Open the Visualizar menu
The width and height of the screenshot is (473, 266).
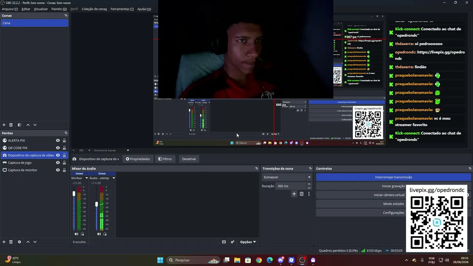click(41, 9)
